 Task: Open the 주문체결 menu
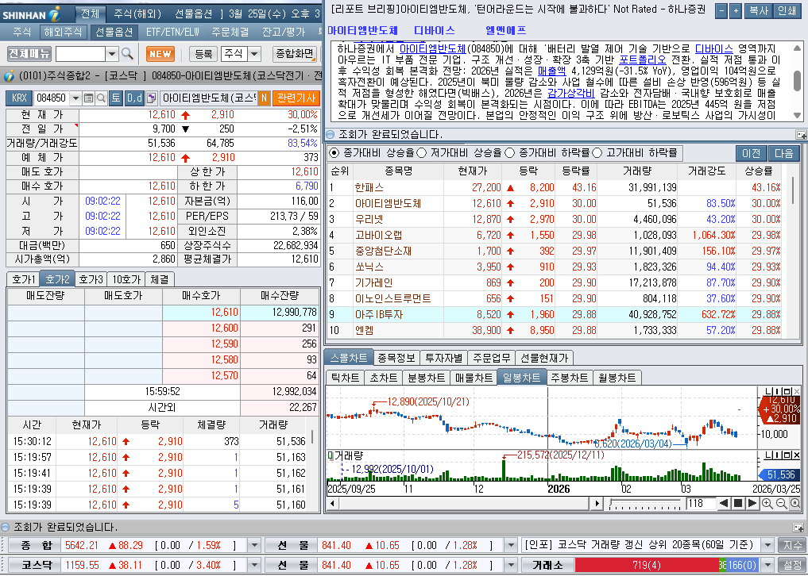tap(230, 32)
